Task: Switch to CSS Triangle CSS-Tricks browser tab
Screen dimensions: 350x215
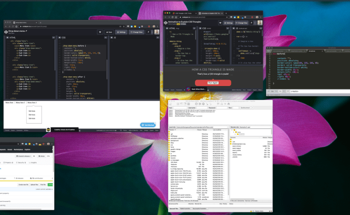Action: click(x=184, y=13)
